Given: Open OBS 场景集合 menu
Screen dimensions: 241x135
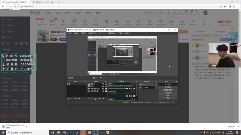Looking at the screenshot, I should click(x=112, y=33).
